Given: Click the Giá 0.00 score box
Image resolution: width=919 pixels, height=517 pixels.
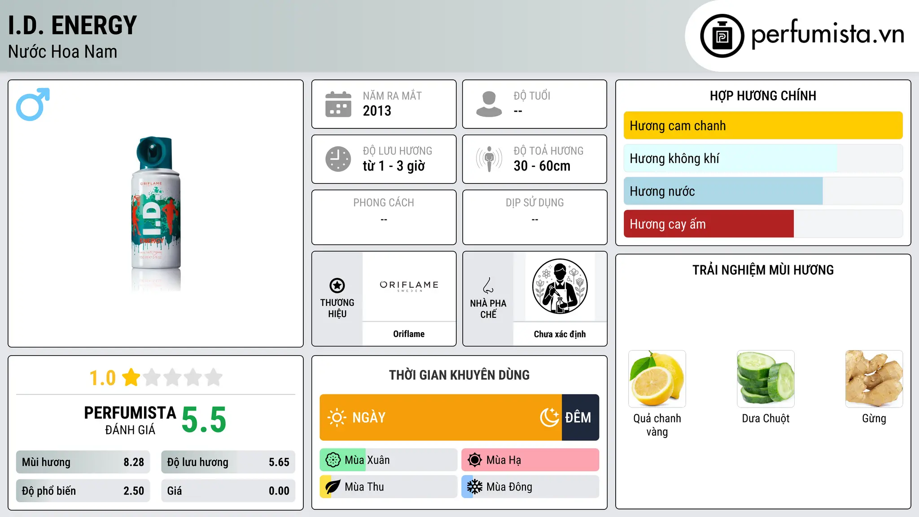Looking at the screenshot, I should pyautogui.click(x=228, y=491).
